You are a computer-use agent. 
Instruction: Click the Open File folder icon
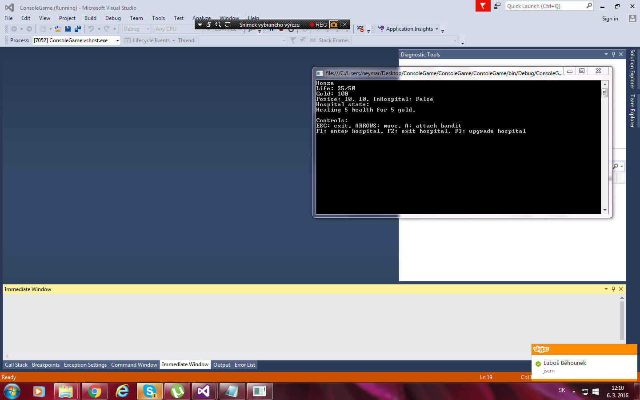58,29
